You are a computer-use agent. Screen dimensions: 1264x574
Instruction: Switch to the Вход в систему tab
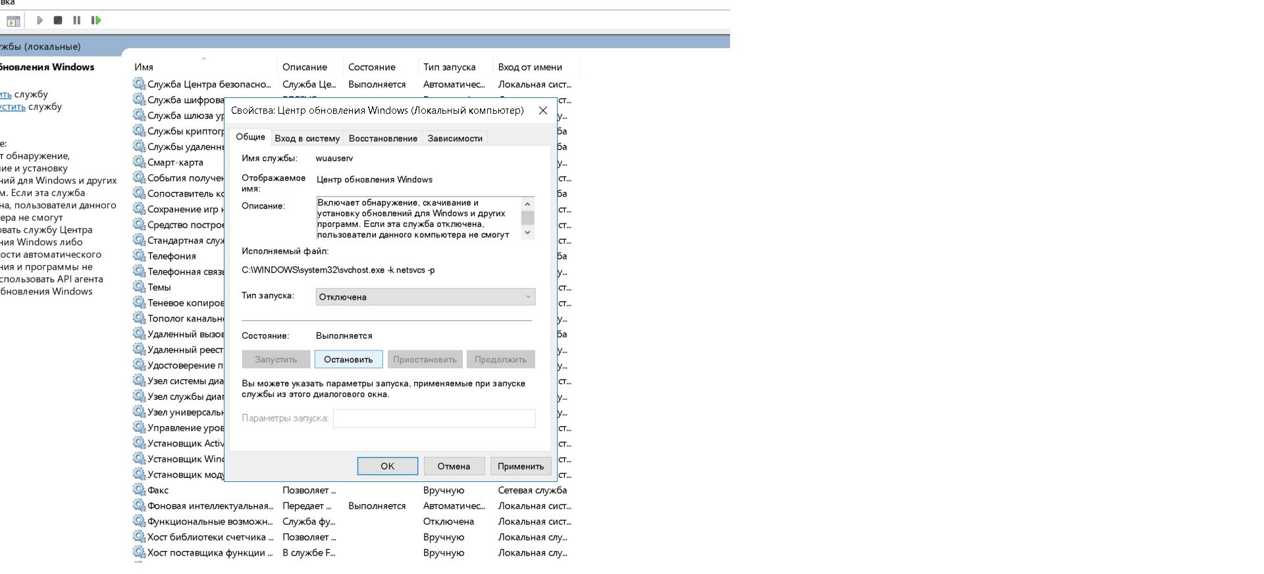tap(307, 138)
